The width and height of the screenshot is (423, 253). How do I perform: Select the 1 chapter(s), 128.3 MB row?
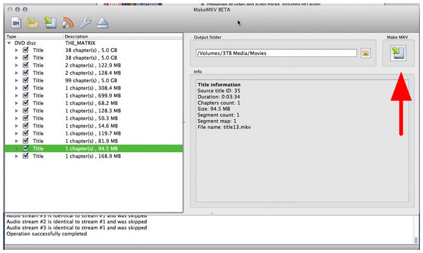click(x=94, y=110)
